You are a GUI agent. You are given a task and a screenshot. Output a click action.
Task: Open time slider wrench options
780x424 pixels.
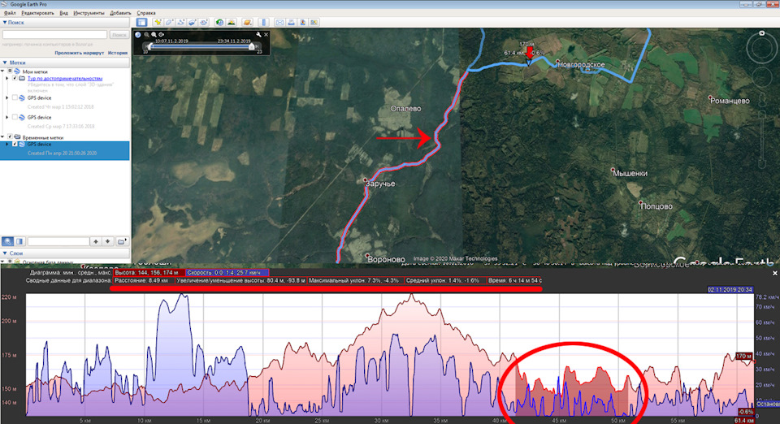click(258, 35)
